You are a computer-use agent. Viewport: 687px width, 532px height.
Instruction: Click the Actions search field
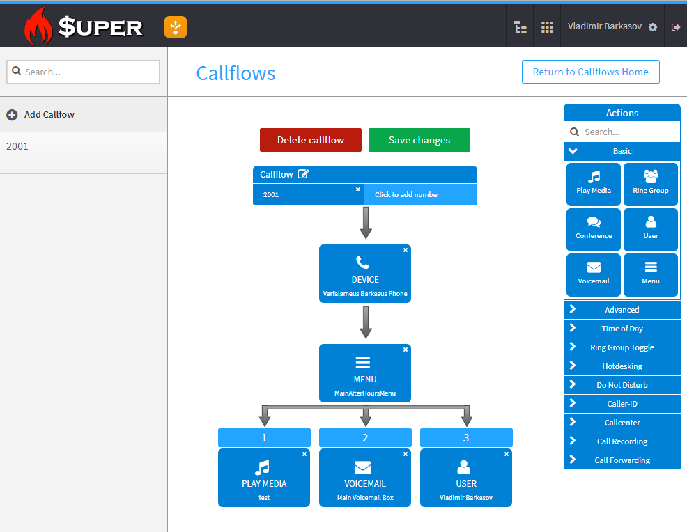tap(628, 132)
